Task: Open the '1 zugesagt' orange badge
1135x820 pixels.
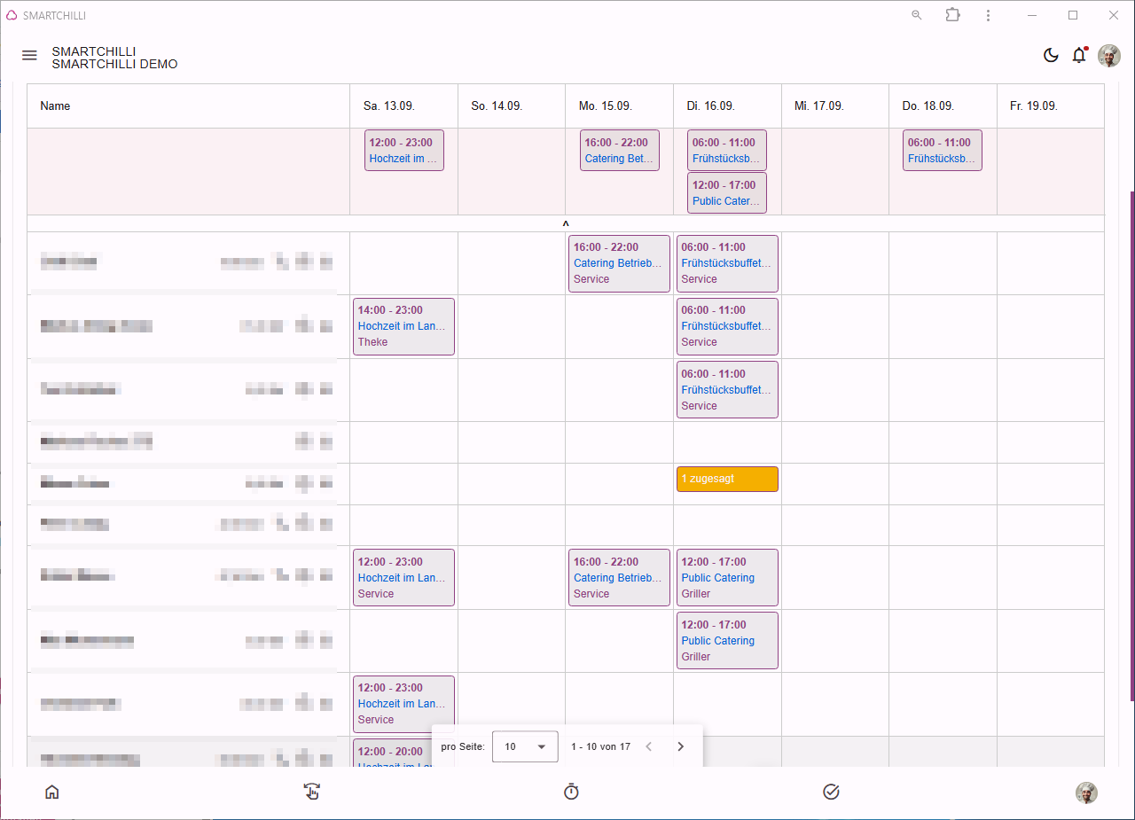Action: (x=727, y=479)
